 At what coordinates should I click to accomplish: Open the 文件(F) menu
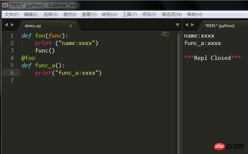(x=12, y=15)
